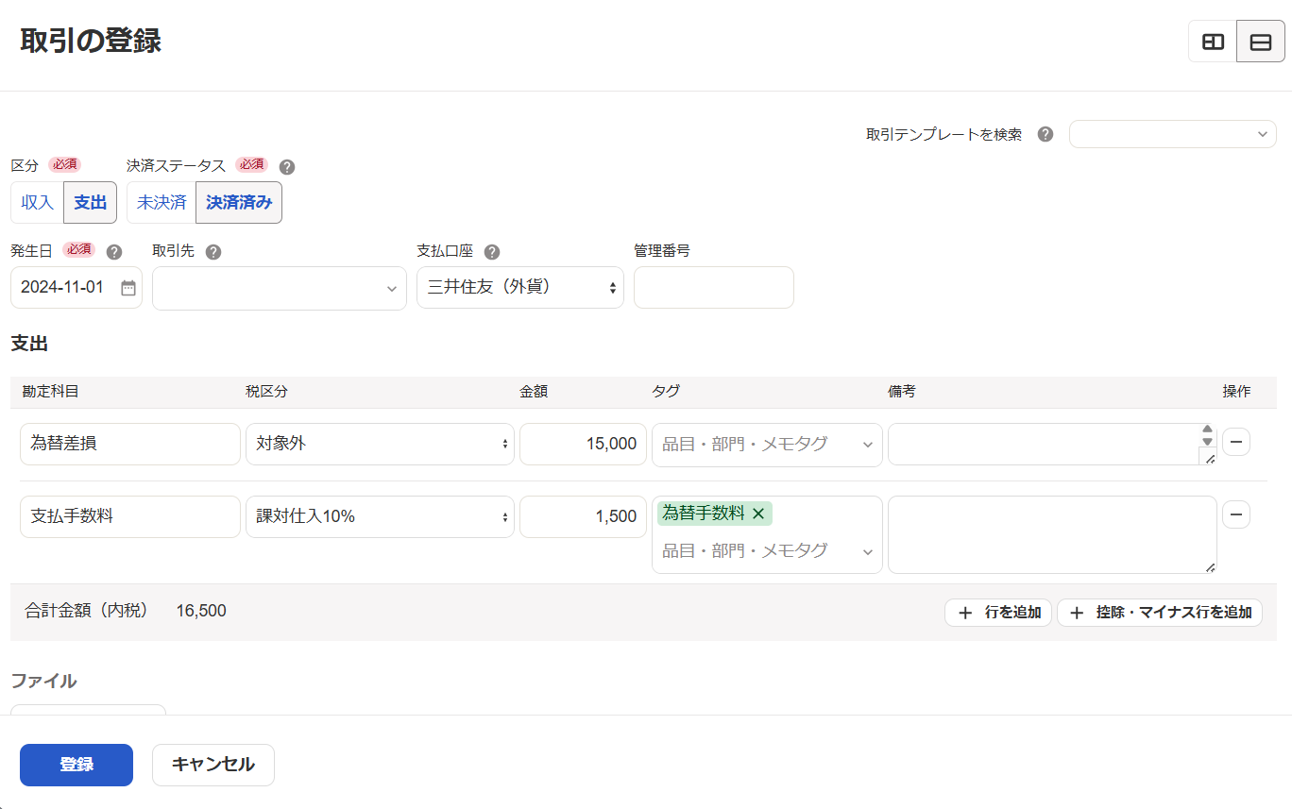This screenshot has height=809, width=1292.
Task: Click the 取引の登録 page heading
Action: point(91,42)
